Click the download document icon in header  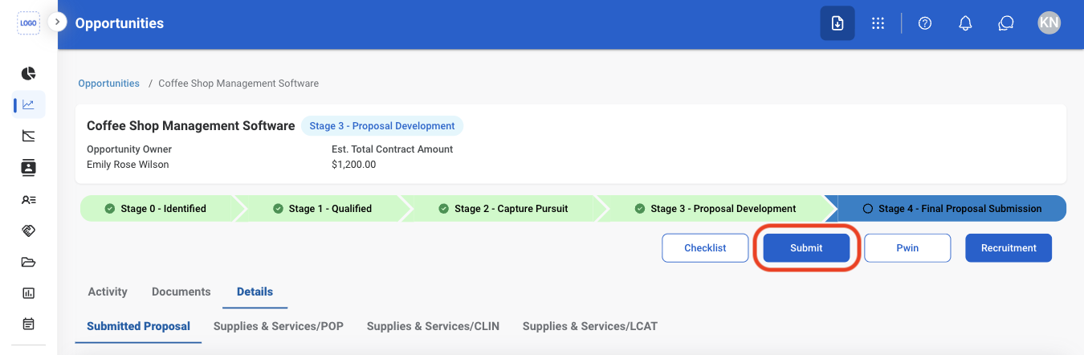[x=837, y=23]
